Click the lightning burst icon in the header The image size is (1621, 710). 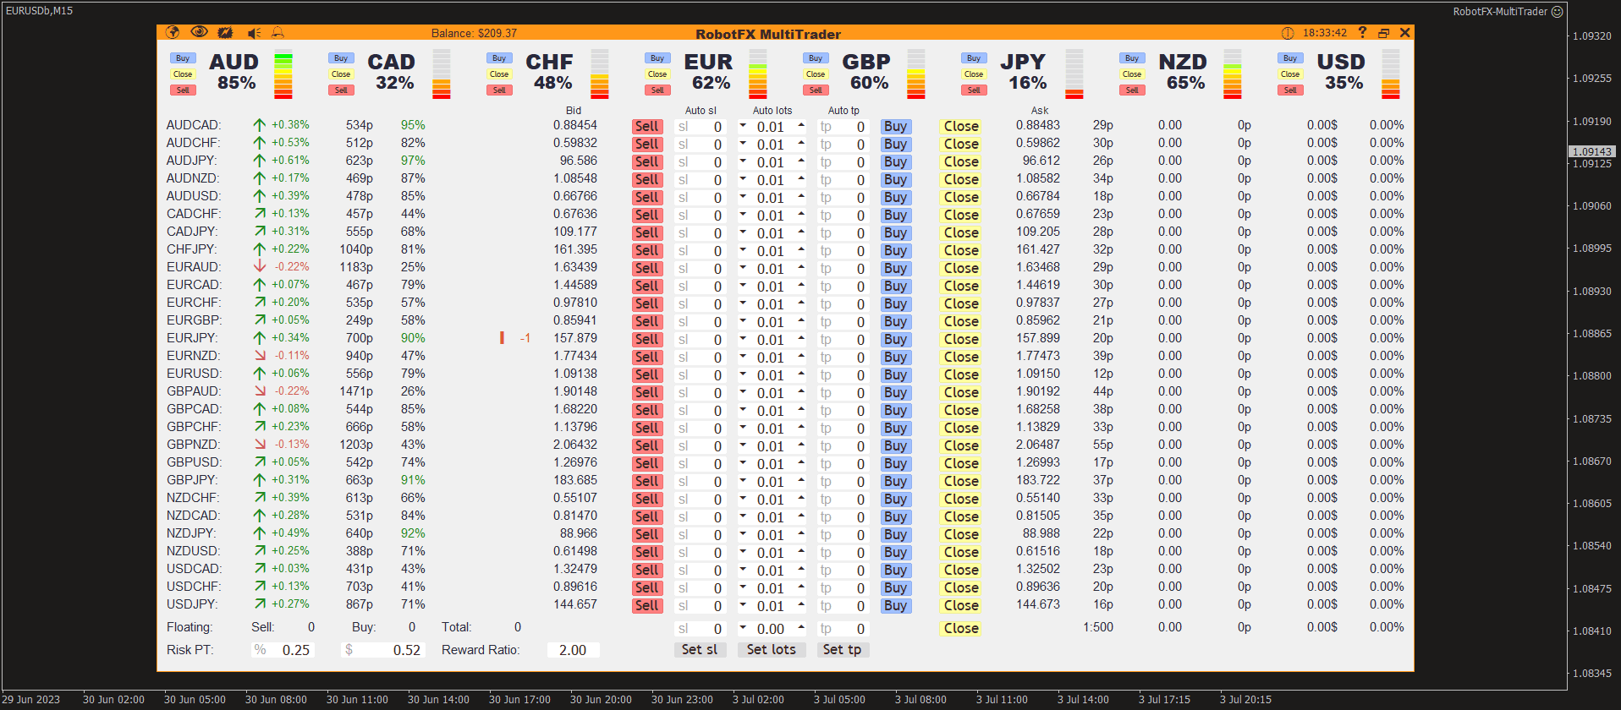[225, 32]
